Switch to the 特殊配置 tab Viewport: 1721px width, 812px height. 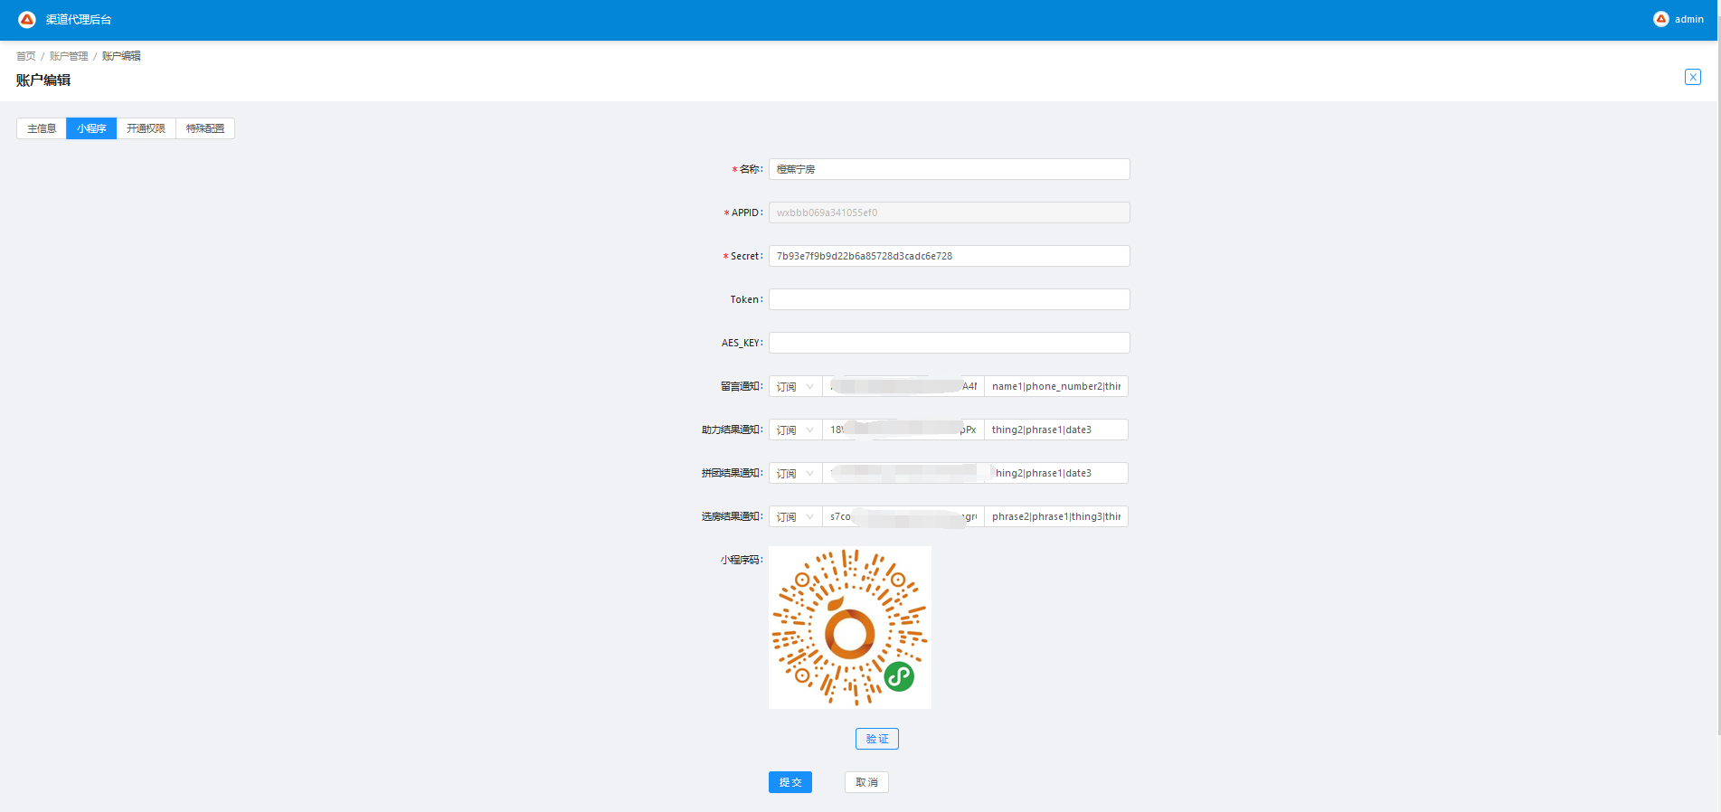(x=205, y=128)
